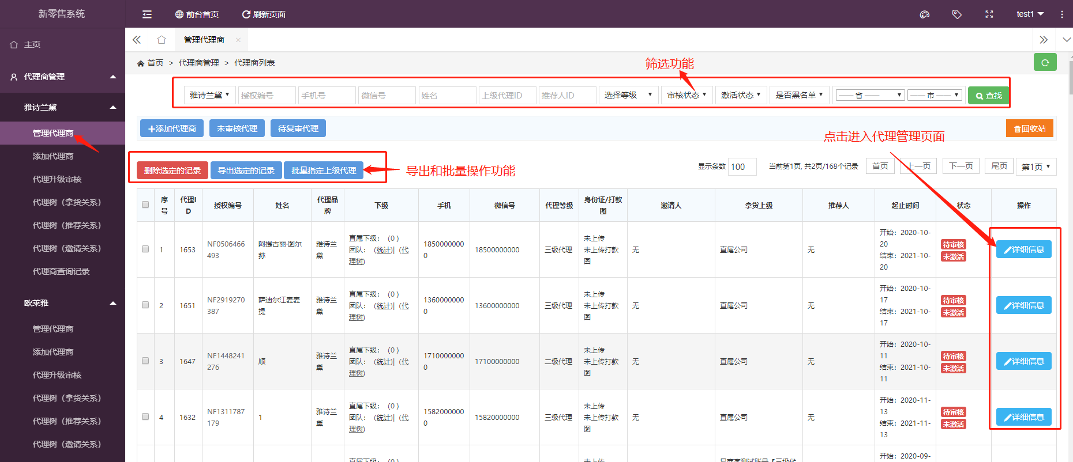
Task: Open the orange 回收站 recycle bin
Action: (1030, 128)
